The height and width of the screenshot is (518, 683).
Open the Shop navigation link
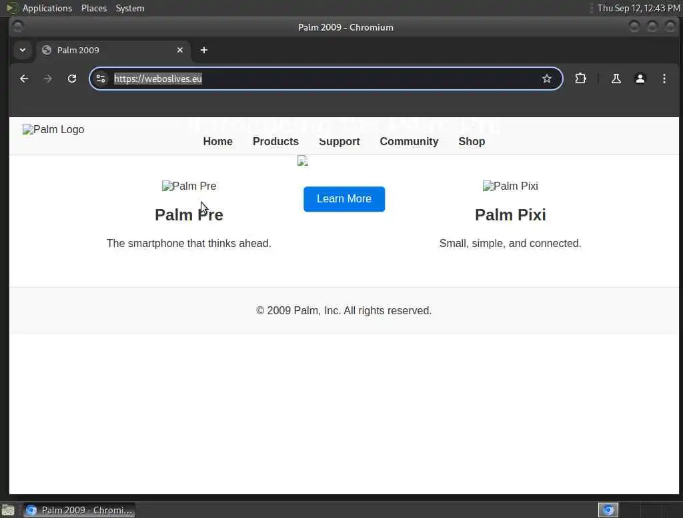pyautogui.click(x=472, y=141)
